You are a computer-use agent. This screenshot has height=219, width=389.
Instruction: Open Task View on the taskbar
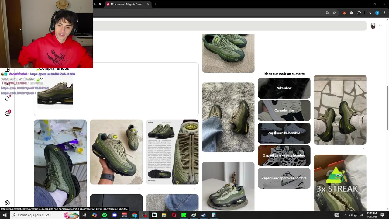[84, 215]
